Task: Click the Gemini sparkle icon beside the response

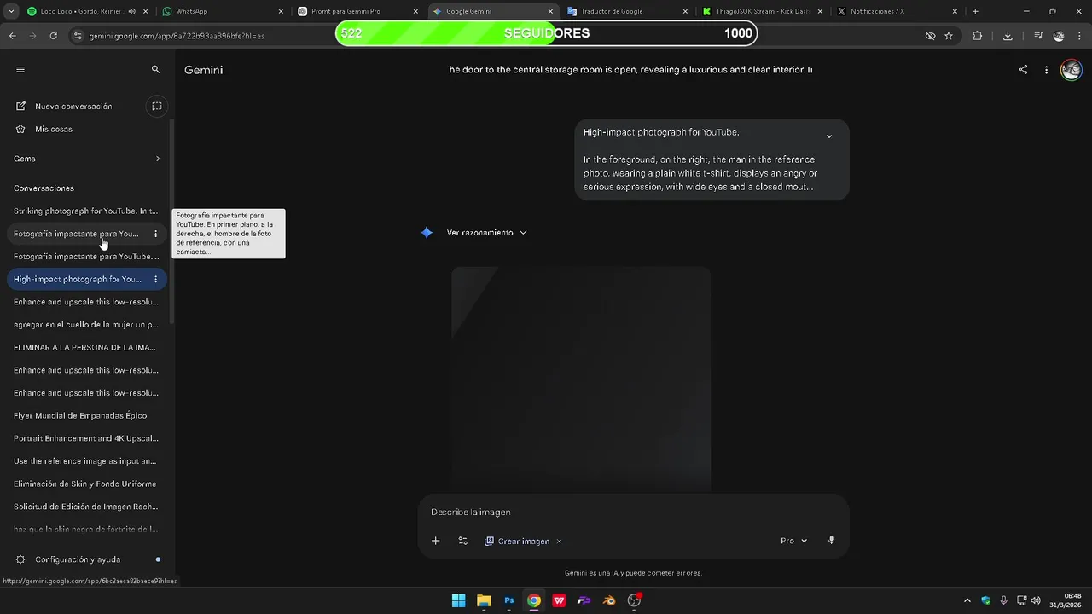Action: [427, 233]
